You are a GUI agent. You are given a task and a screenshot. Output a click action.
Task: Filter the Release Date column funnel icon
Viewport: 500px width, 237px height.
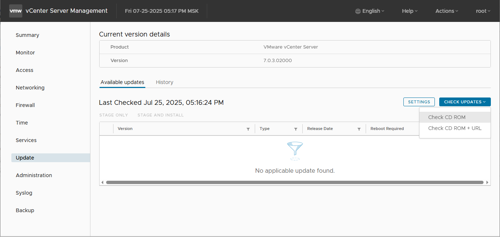point(359,129)
